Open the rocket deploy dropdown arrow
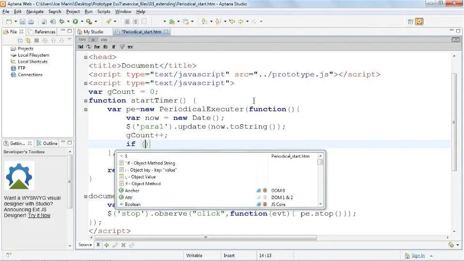Viewport: 464px width, 261px height. [115, 21]
